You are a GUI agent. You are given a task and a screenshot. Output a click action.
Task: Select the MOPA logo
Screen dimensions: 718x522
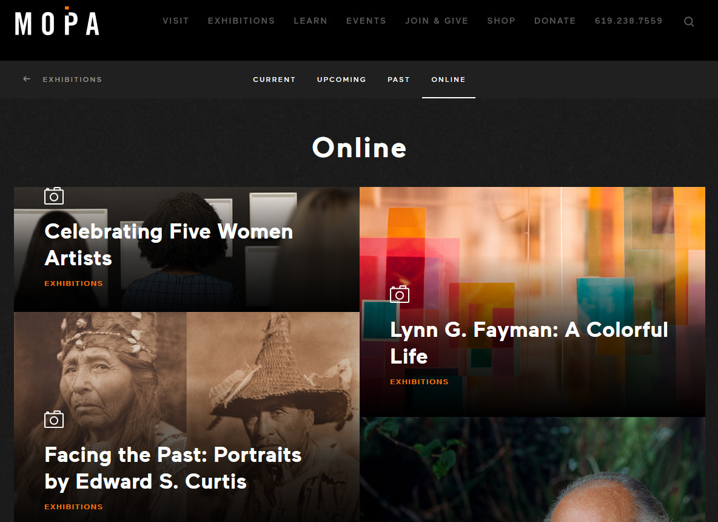point(56,23)
